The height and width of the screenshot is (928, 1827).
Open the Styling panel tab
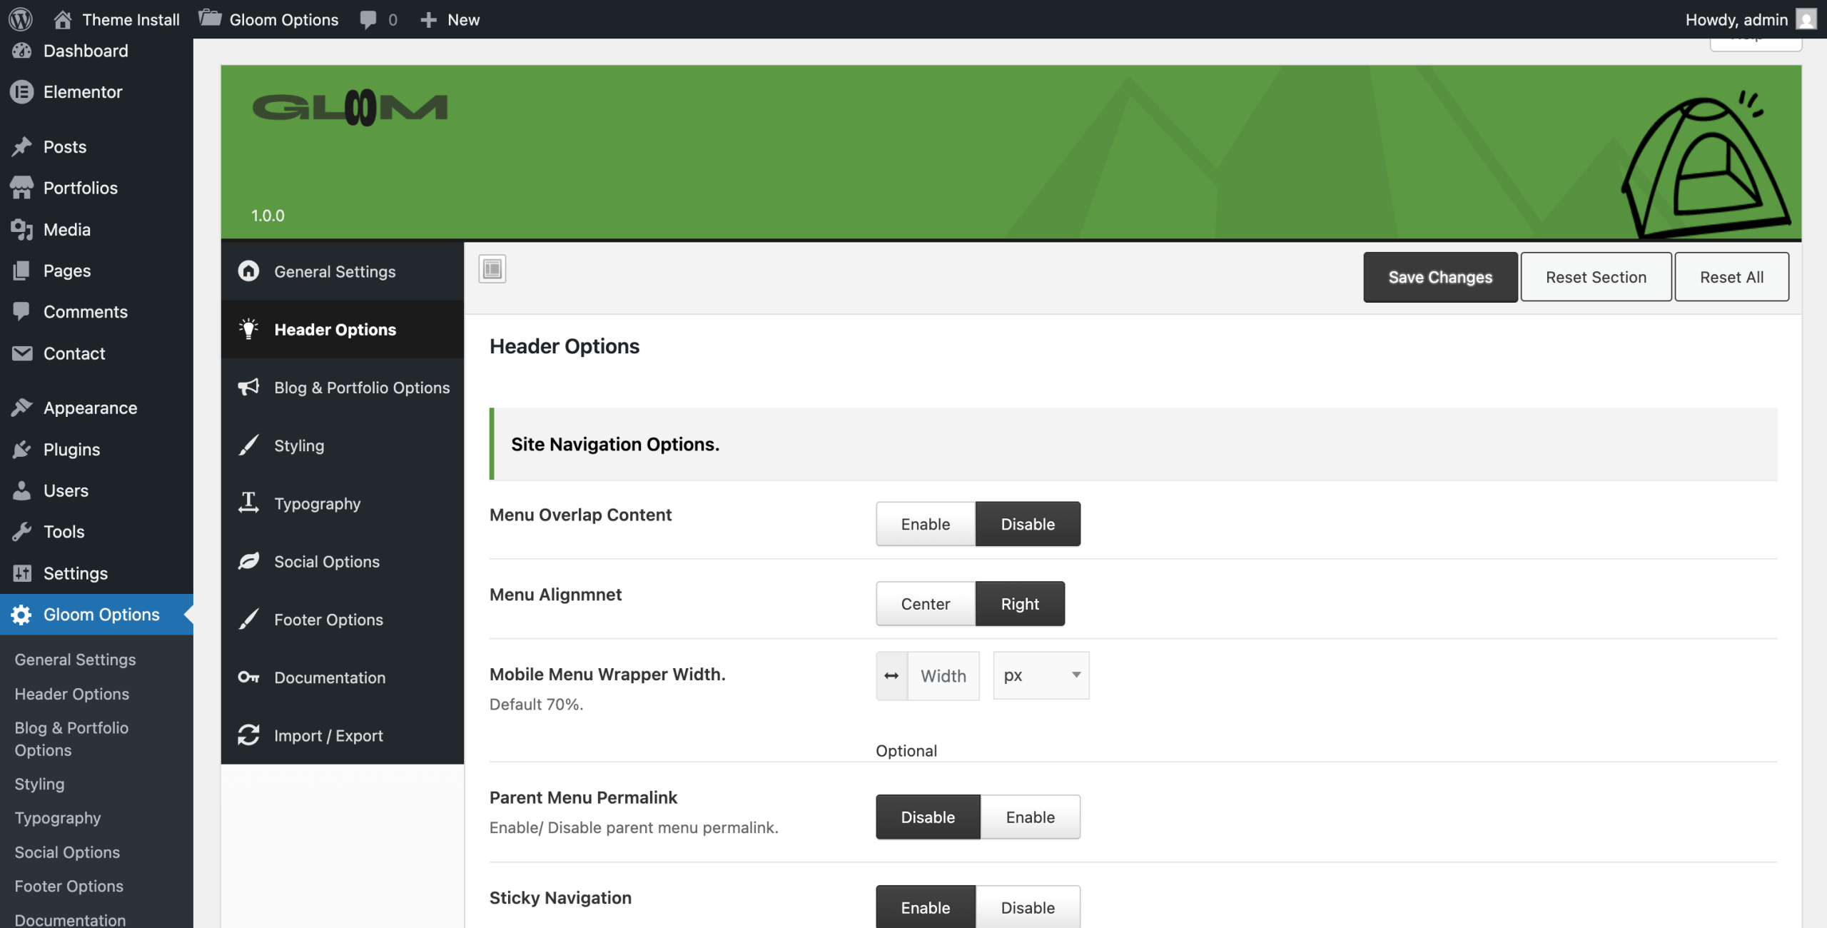point(343,445)
